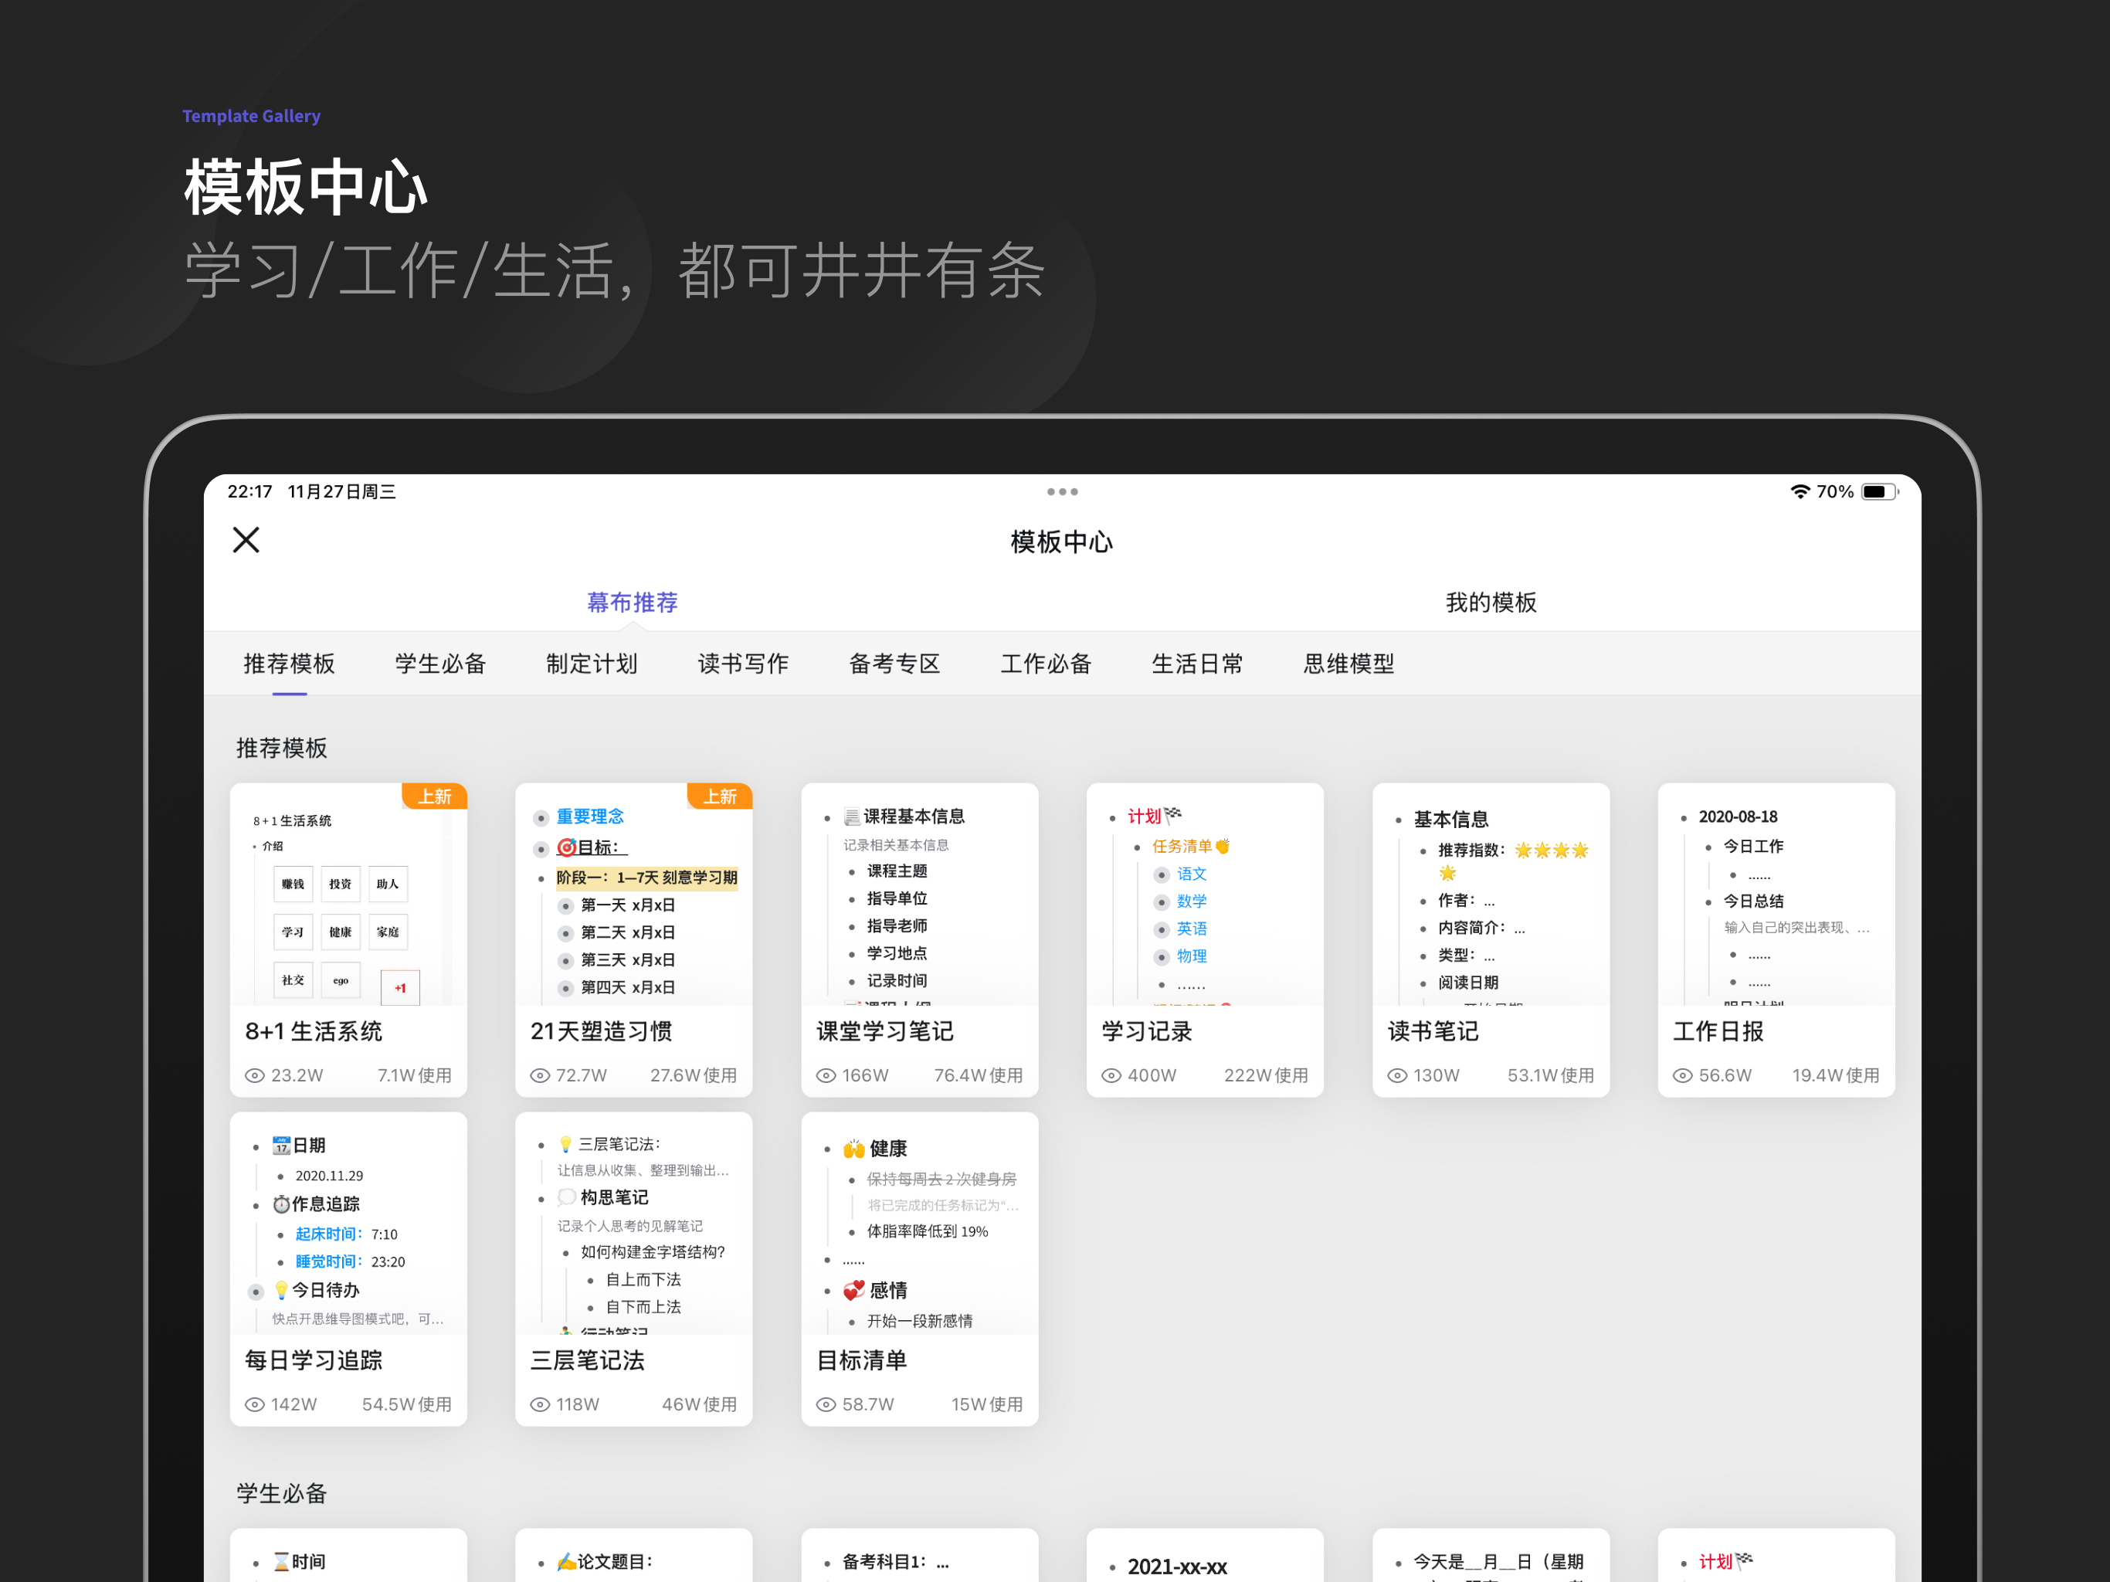Tap the eye icon beside 118W views
Image resolution: width=2110 pixels, height=1582 pixels.
(x=540, y=1404)
